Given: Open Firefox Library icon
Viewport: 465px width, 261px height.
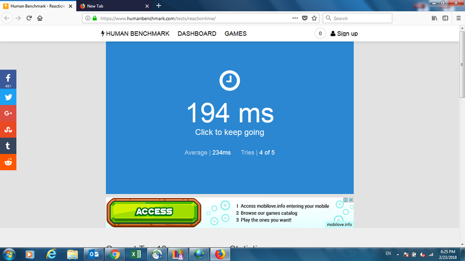Looking at the screenshot, I should click(435, 18).
